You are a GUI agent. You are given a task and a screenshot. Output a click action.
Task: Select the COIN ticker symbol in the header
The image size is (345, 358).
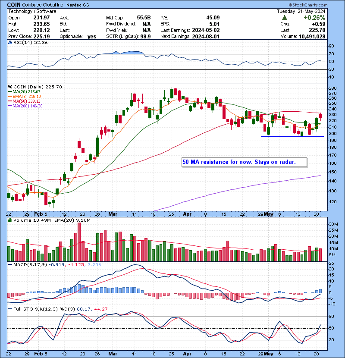(x=14, y=5)
